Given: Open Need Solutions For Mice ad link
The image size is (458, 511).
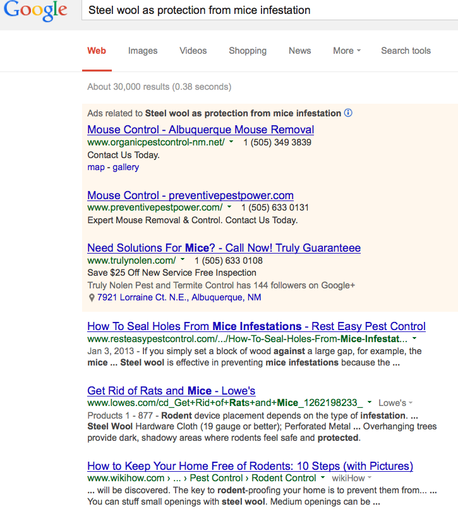Looking at the screenshot, I should tap(224, 248).
